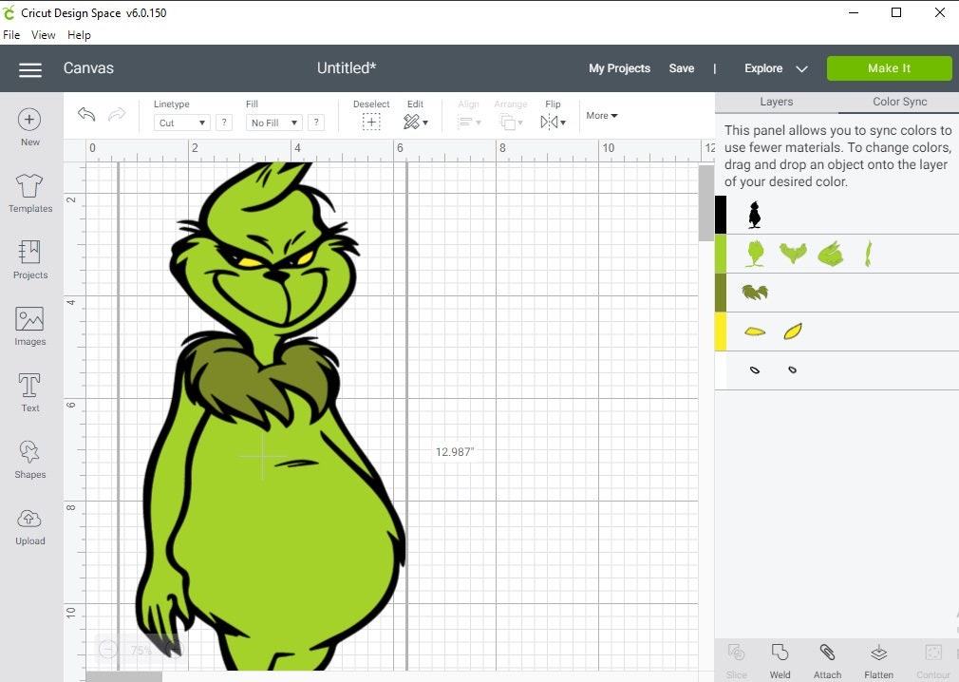Expand the More dropdown
This screenshot has height=682, width=959.
point(602,116)
